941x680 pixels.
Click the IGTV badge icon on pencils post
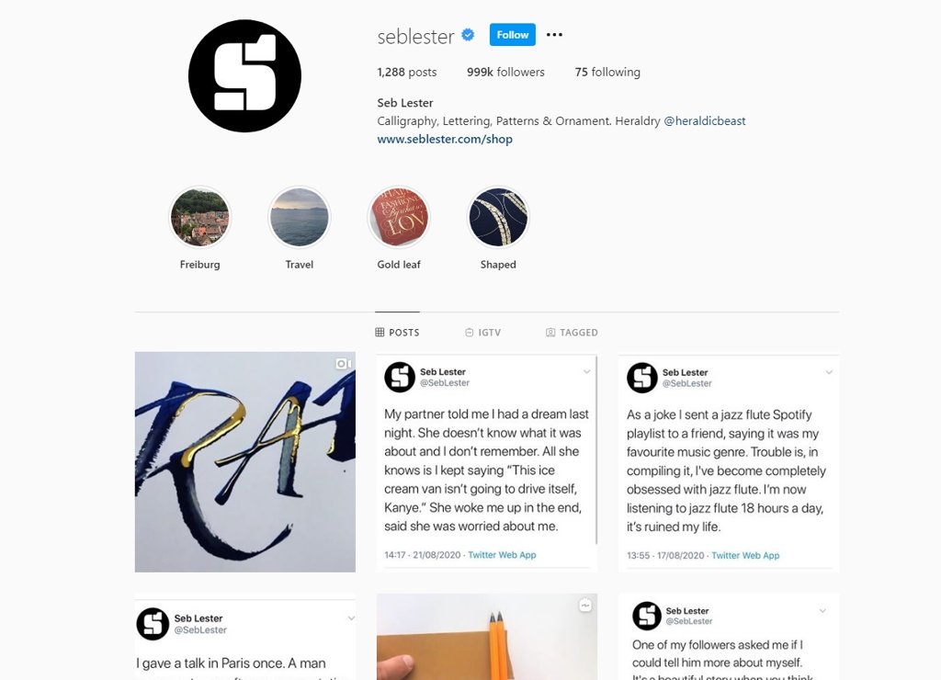[x=585, y=606]
